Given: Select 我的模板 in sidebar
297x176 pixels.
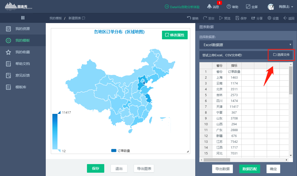Looking at the screenshot, I should click(x=23, y=40).
